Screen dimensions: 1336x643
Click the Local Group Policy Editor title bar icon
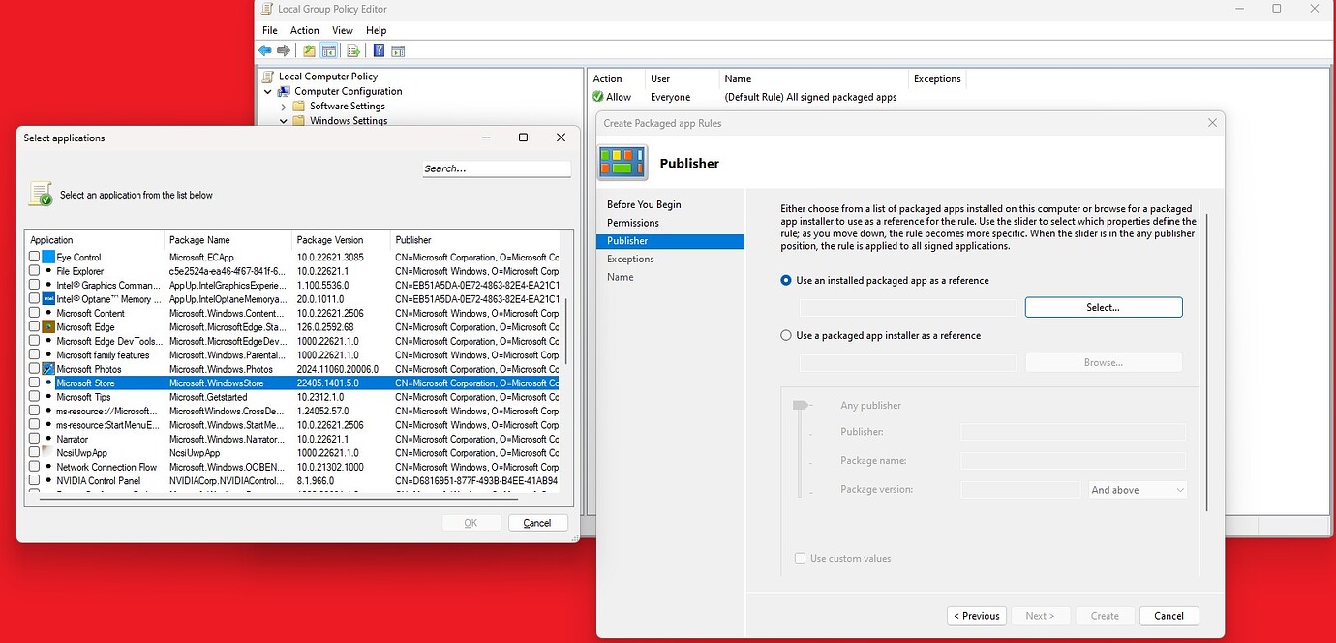coord(266,9)
